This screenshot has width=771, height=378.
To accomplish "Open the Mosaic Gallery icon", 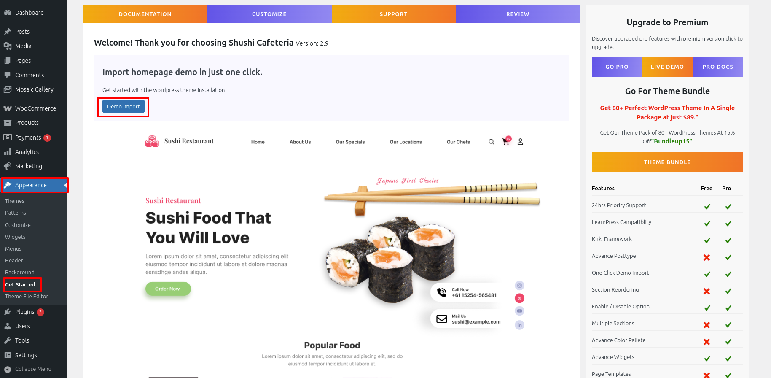I will (8, 89).
